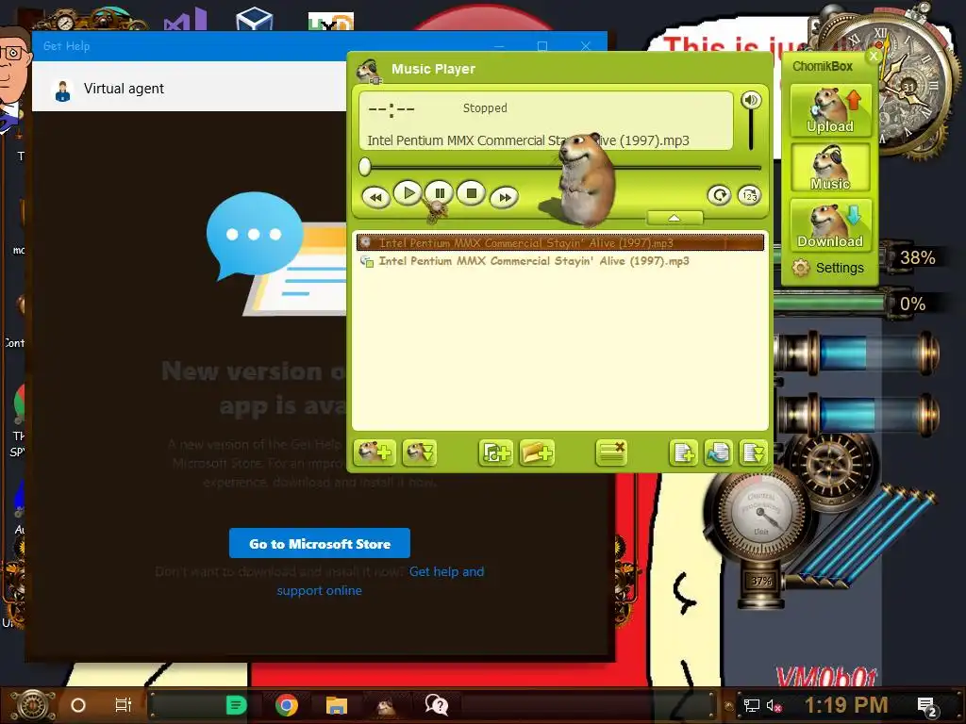The image size is (966, 724).
Task: Open Download in ChomikBox
Action: click(x=830, y=225)
